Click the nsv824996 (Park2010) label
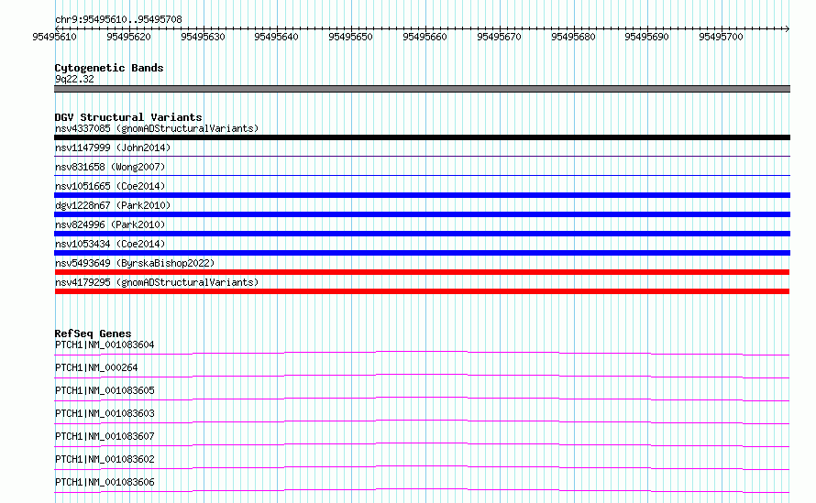The image size is (816, 503). tap(110, 224)
